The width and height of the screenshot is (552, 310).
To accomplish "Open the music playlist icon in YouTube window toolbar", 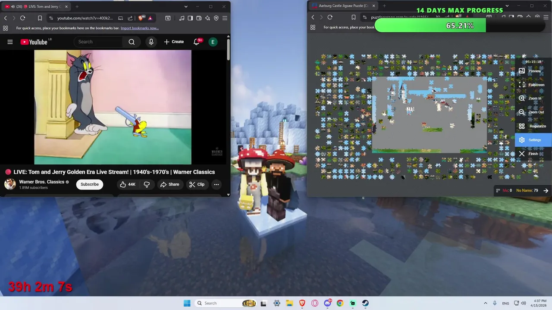I will [182, 18].
